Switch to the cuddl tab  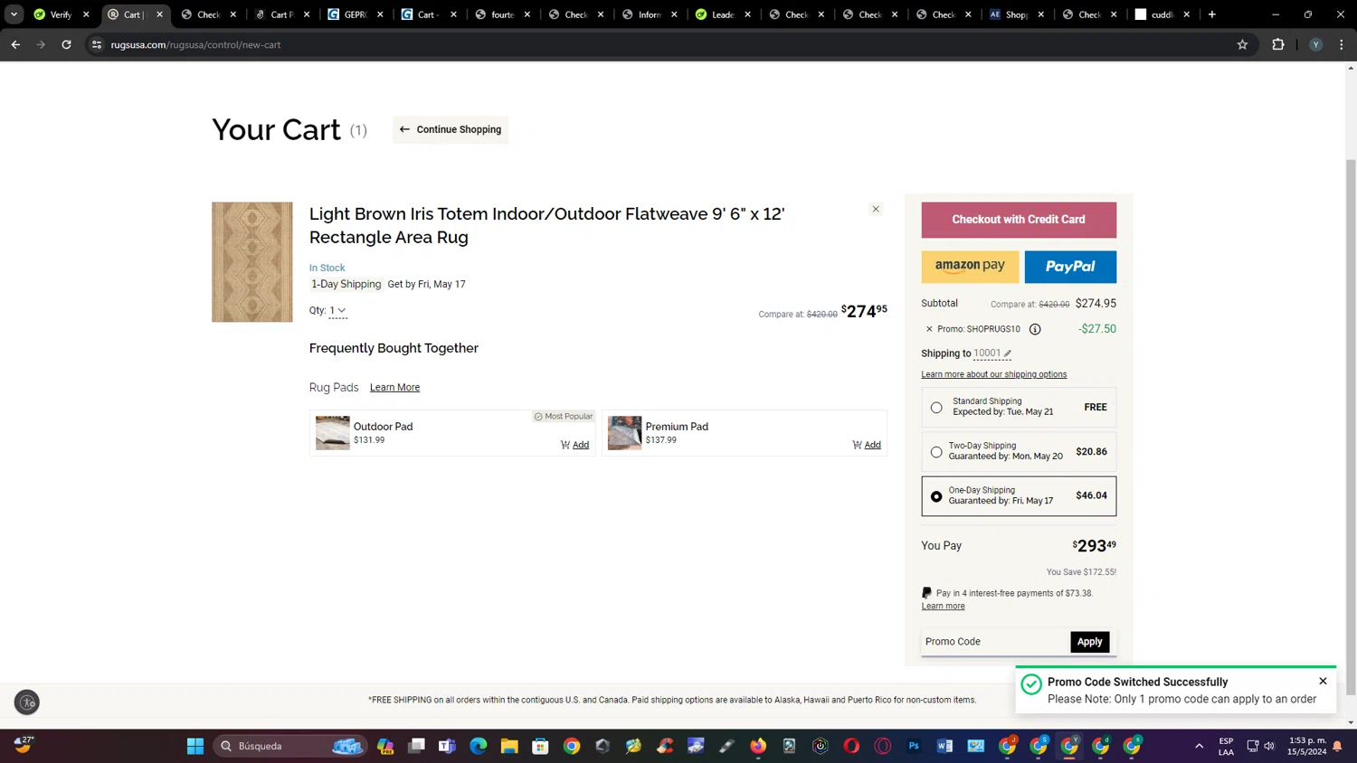pyautogui.click(x=1162, y=14)
